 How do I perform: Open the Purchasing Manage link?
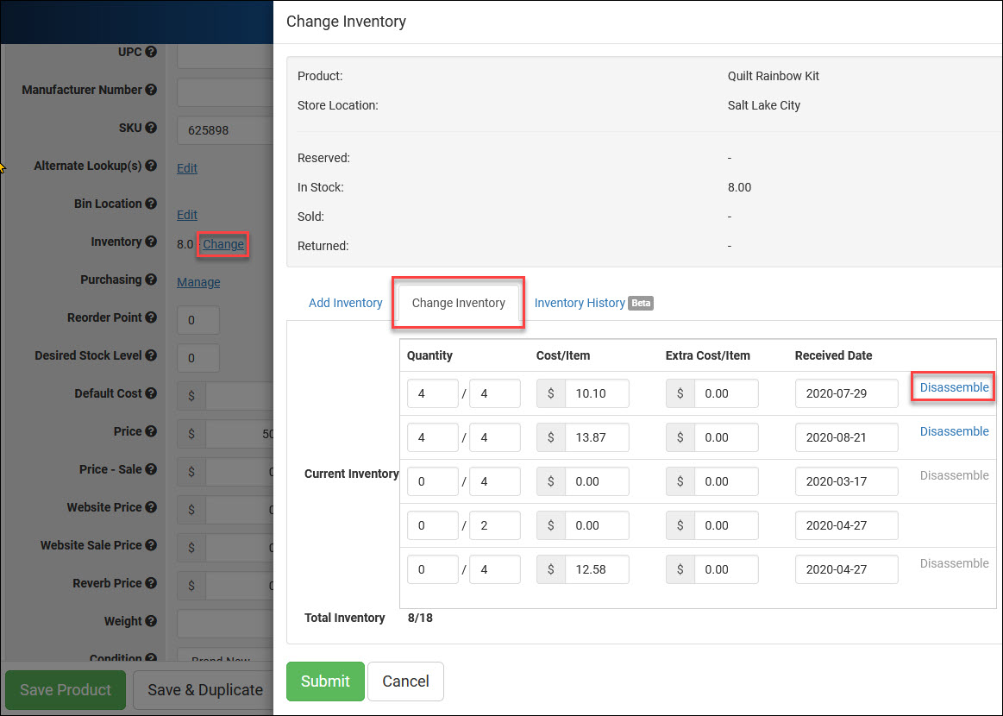198,282
